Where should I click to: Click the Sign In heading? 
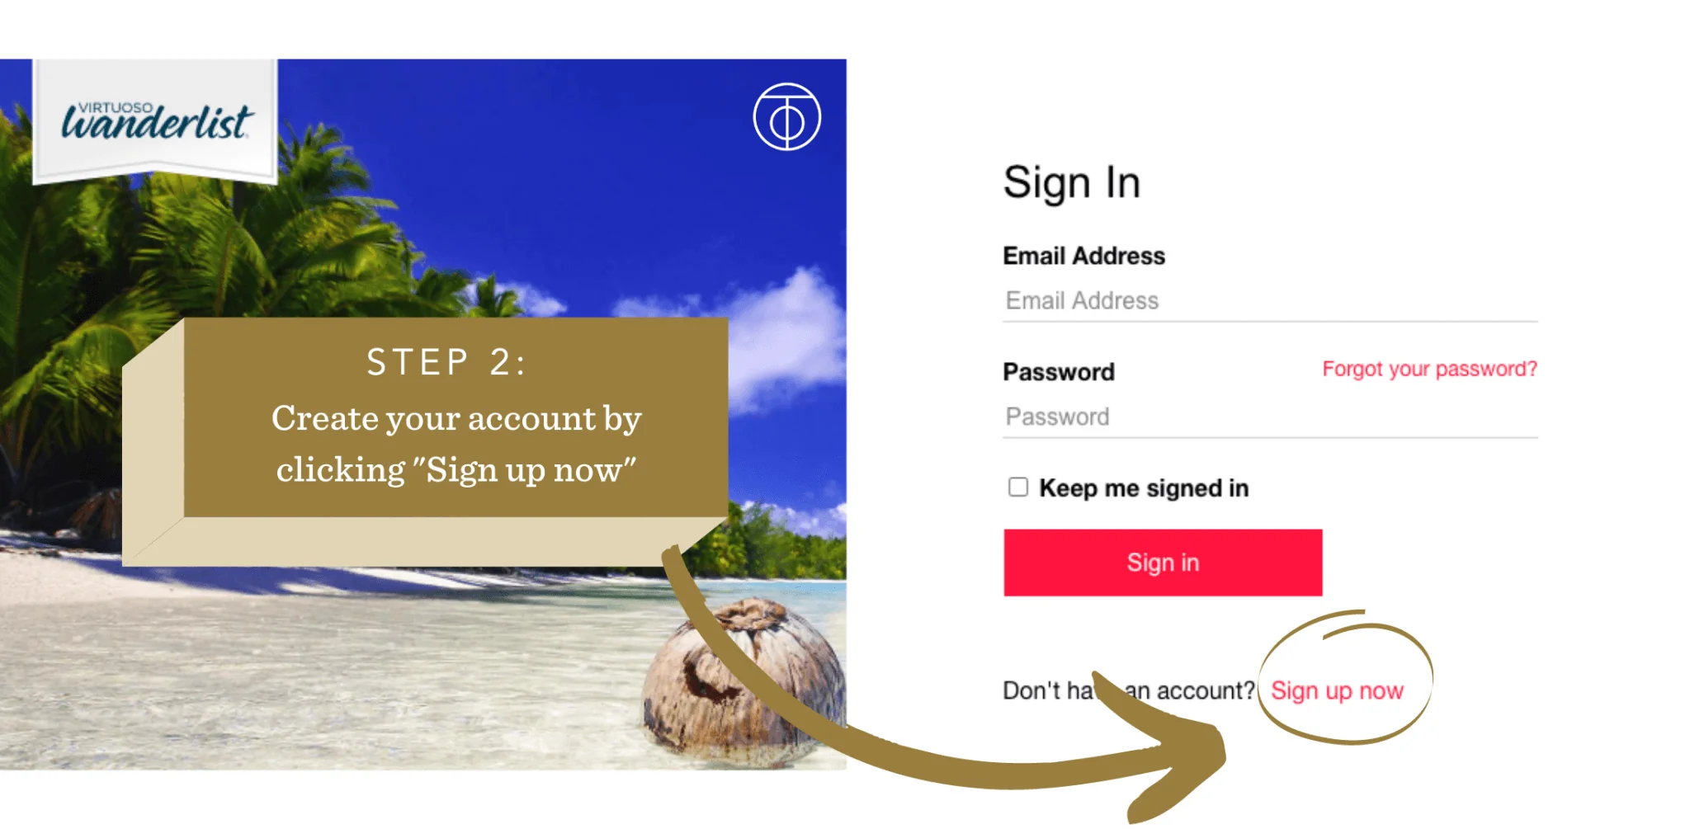1072,183
